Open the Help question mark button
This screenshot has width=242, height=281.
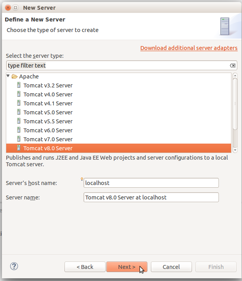(14, 266)
